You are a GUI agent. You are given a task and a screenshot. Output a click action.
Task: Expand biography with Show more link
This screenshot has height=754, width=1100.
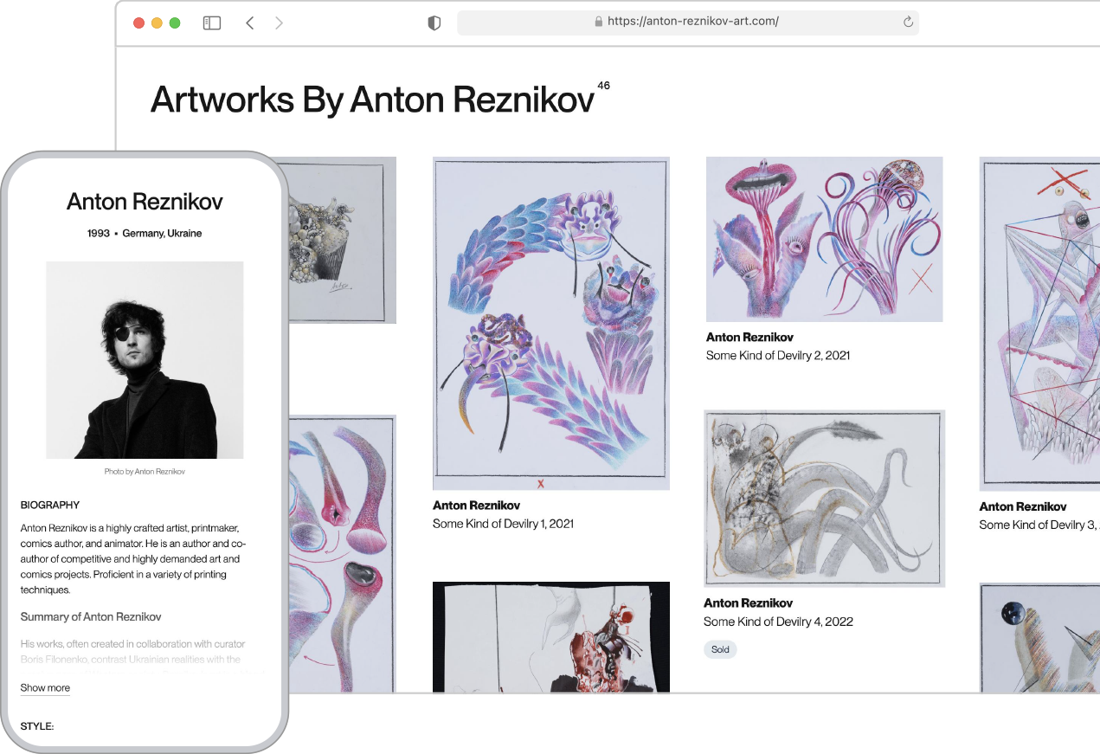[x=45, y=688]
